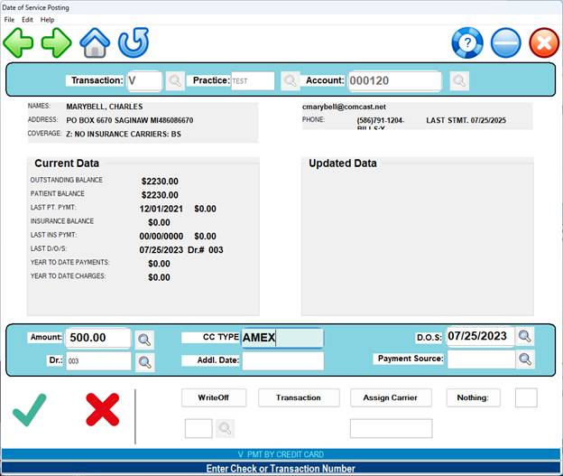The width and height of the screenshot is (563, 476).
Task: Click the CC TYPE input field
Action: tap(281, 339)
